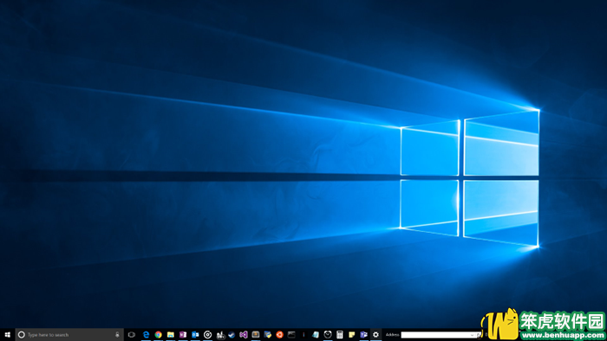
Task: Open Visual Studio from the taskbar
Action: 244,335
